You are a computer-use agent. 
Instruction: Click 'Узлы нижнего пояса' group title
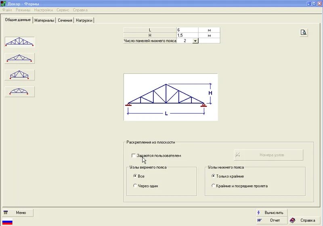click(x=226, y=167)
